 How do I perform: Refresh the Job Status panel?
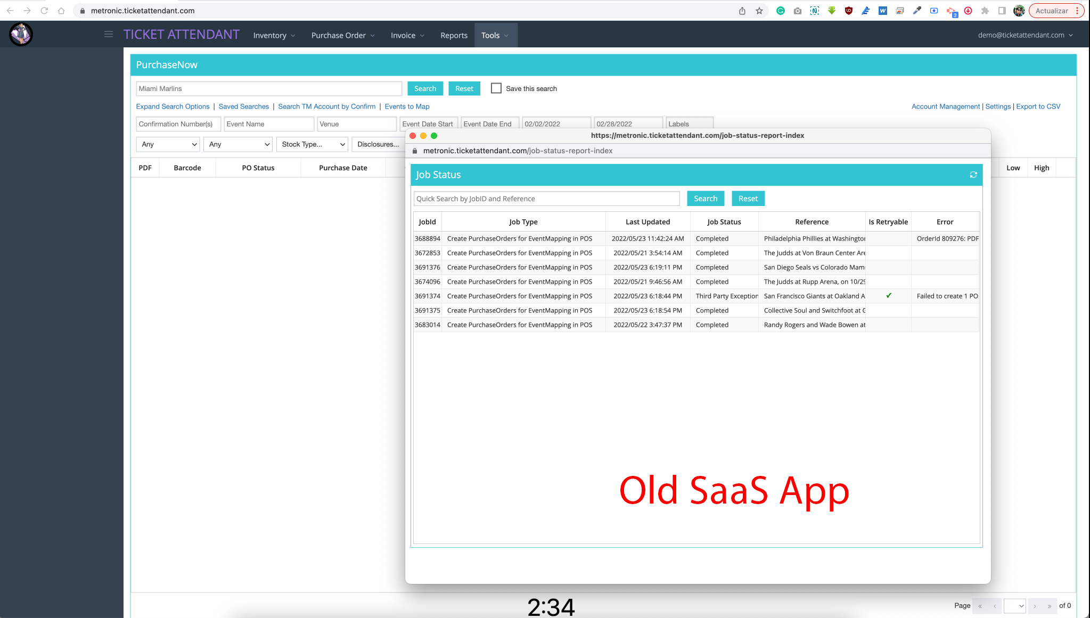[973, 175]
